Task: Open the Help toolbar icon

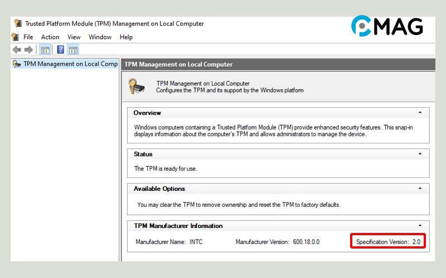Action: pyautogui.click(x=61, y=50)
